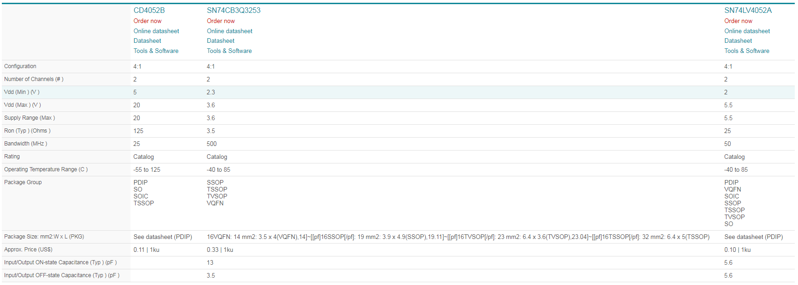Click the 2.3 Vdd Min value

coord(211,92)
